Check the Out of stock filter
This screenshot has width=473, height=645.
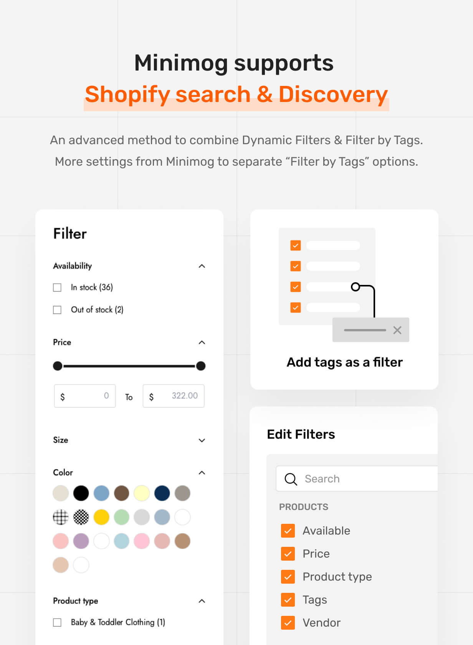pos(57,310)
